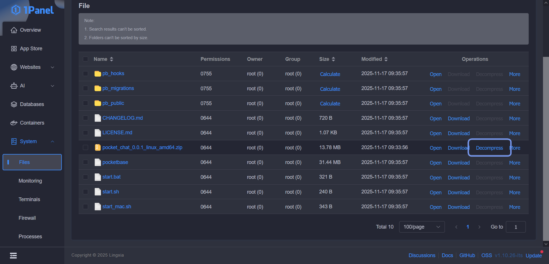Click the Databases stack icon
The width and height of the screenshot is (549, 264).
pos(14,104)
